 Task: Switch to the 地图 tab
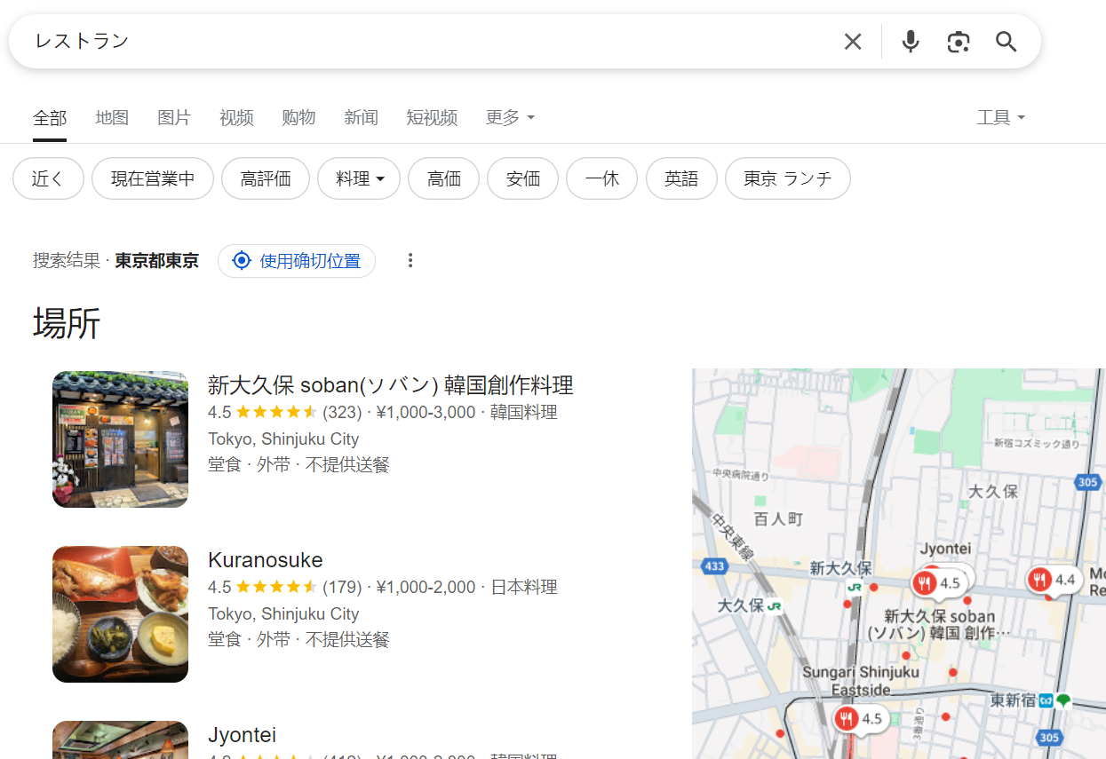pos(112,117)
